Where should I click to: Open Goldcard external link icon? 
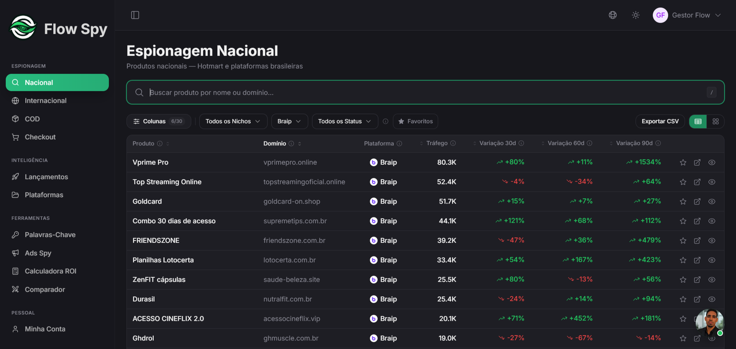(697, 201)
